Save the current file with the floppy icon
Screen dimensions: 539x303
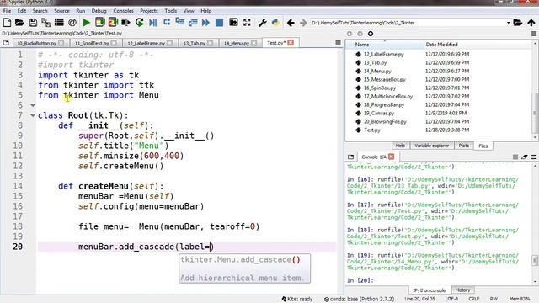pyautogui.click(x=33, y=23)
